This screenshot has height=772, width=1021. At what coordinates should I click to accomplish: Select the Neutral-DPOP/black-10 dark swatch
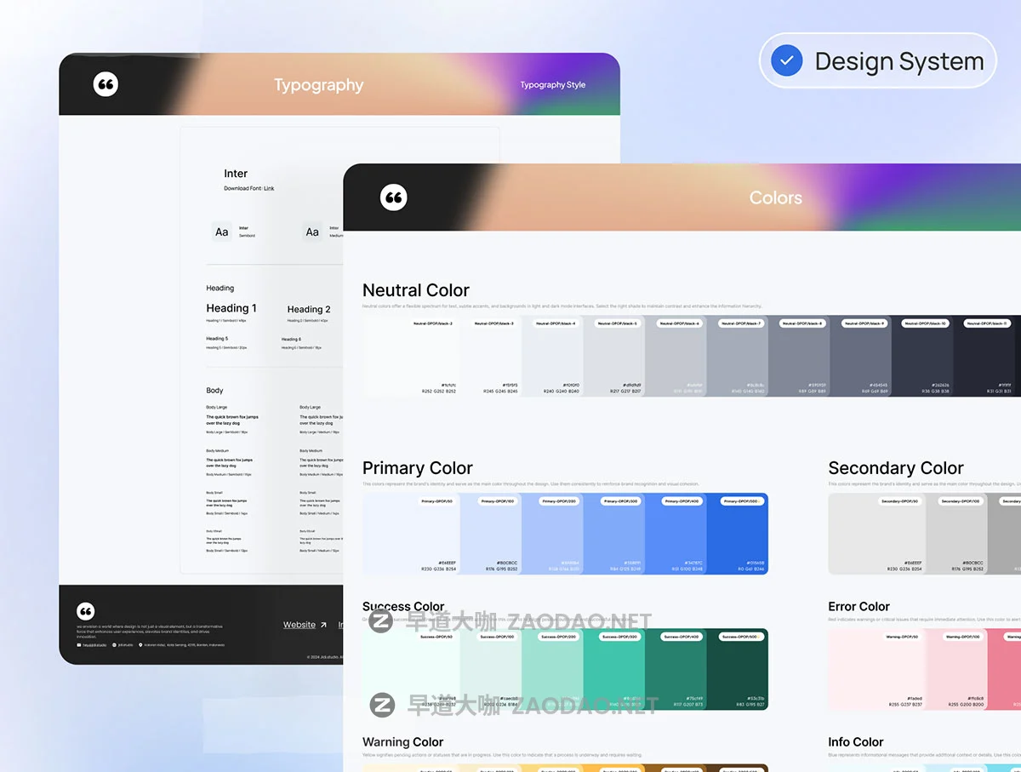tap(922, 356)
